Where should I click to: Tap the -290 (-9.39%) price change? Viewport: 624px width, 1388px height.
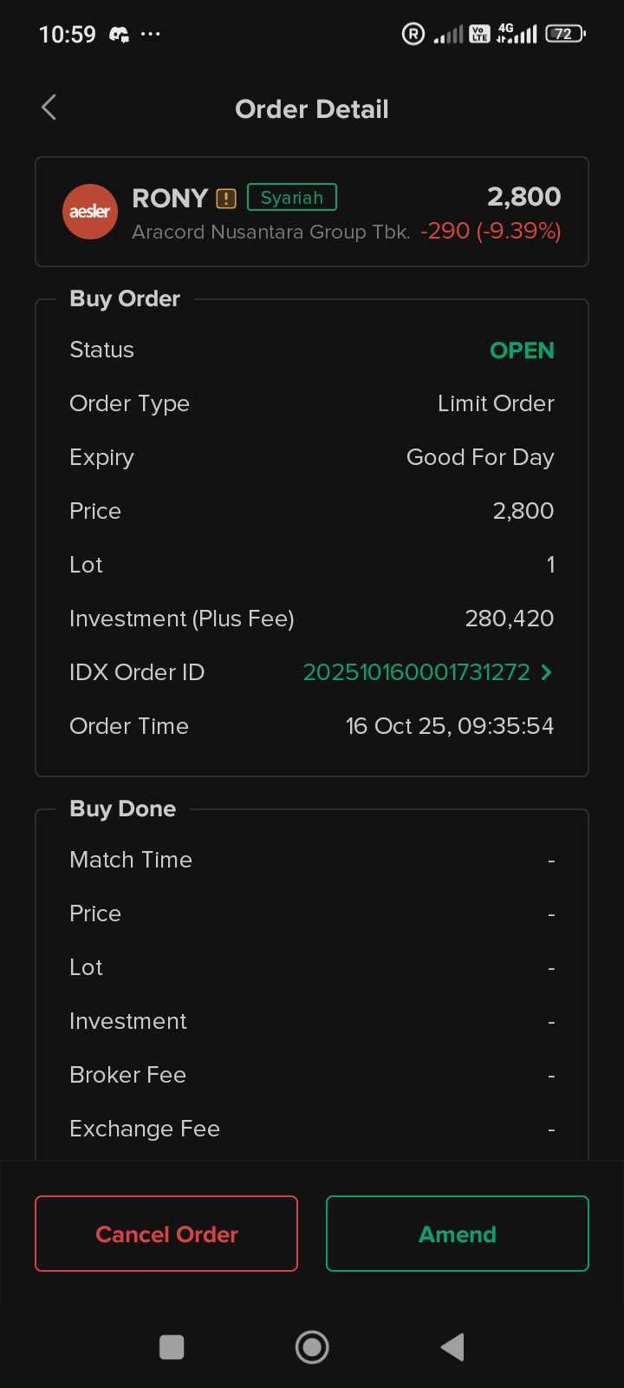coord(491,232)
